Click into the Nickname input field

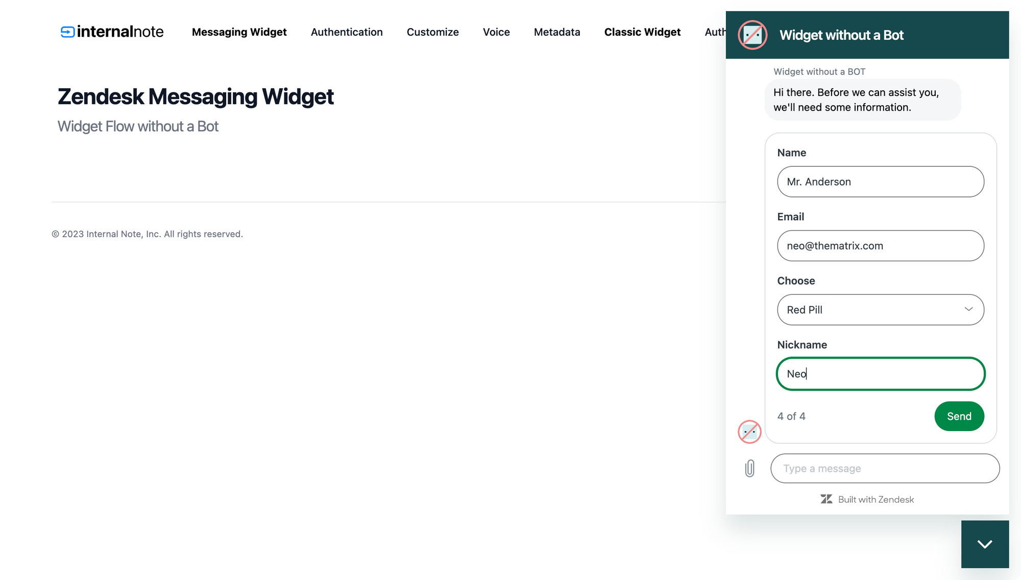pyautogui.click(x=881, y=374)
